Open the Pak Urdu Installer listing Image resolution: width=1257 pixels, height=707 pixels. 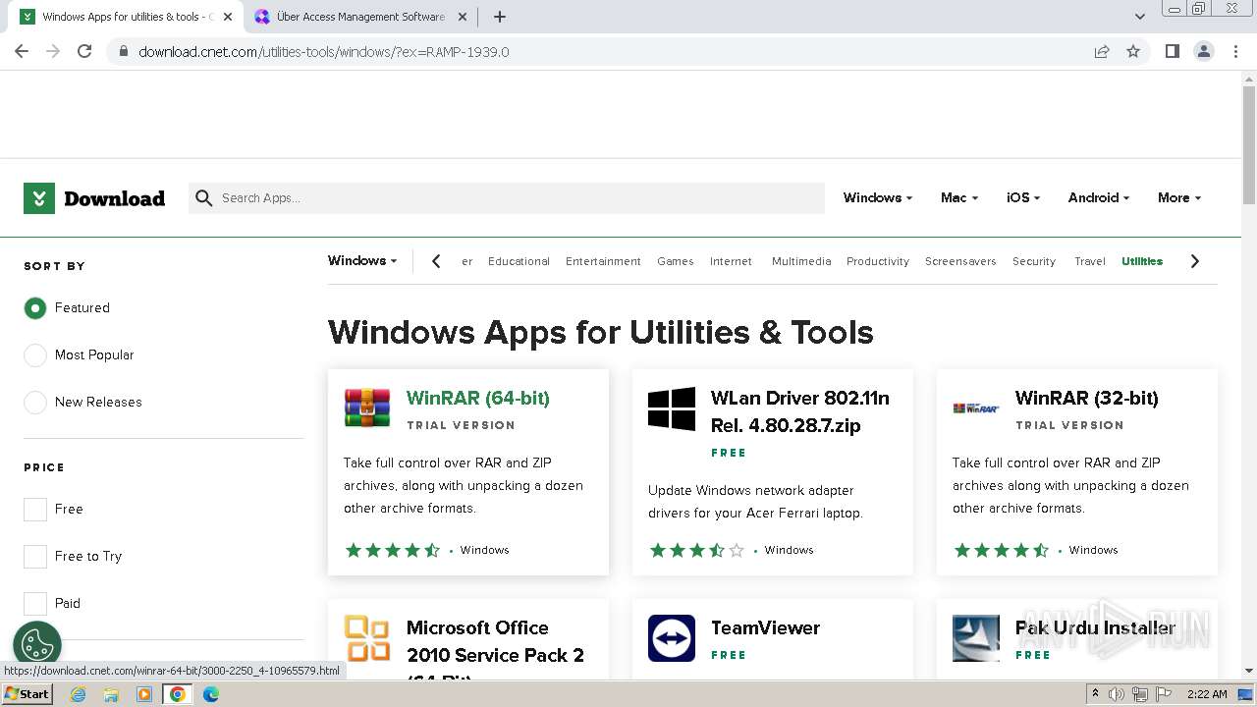pyautogui.click(x=1095, y=627)
